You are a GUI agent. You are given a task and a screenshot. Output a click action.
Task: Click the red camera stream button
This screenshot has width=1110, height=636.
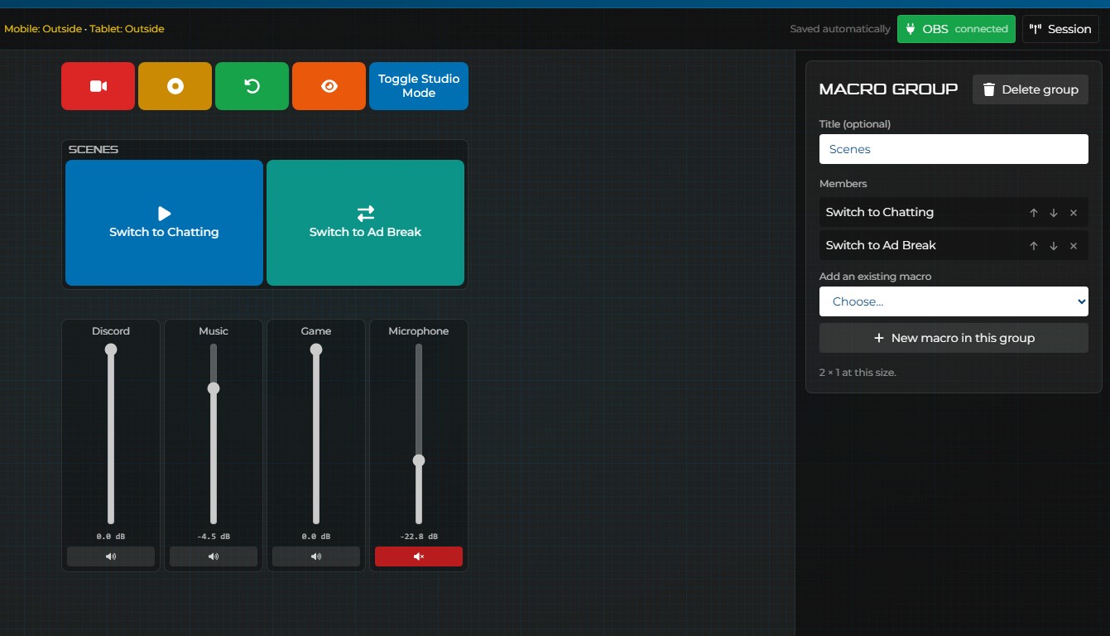tap(98, 86)
